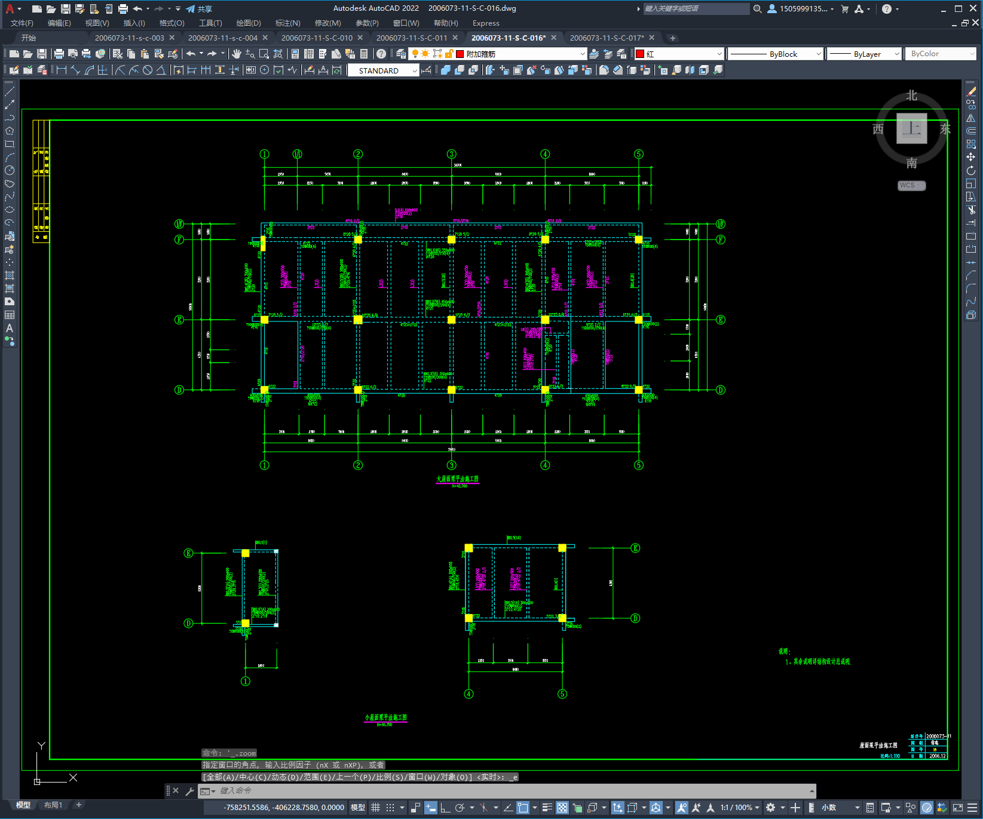This screenshot has width=983, height=819.
Task: Click the Share paper-plane button
Action: pos(199,9)
